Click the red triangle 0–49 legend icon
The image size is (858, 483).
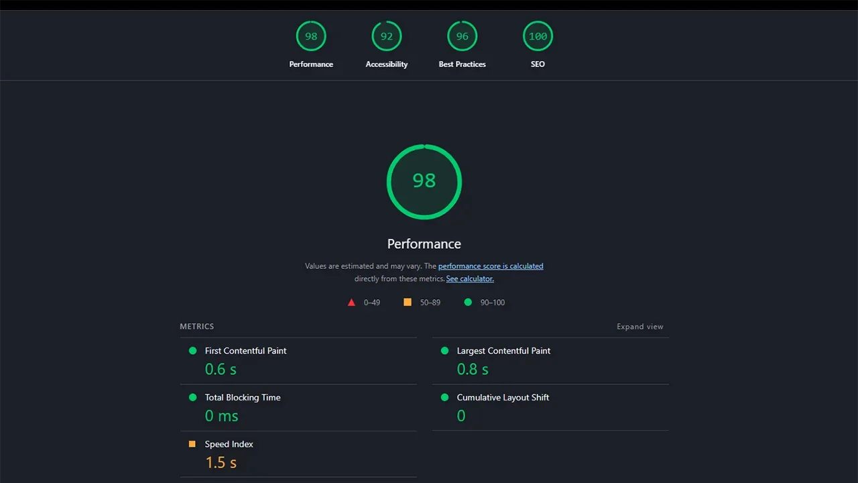click(x=351, y=303)
